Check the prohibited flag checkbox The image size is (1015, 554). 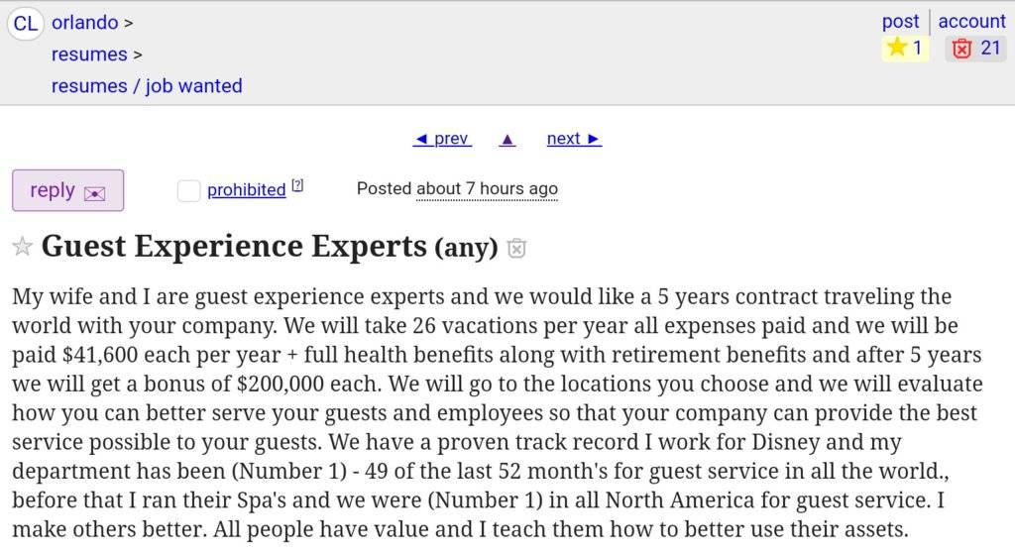click(188, 190)
